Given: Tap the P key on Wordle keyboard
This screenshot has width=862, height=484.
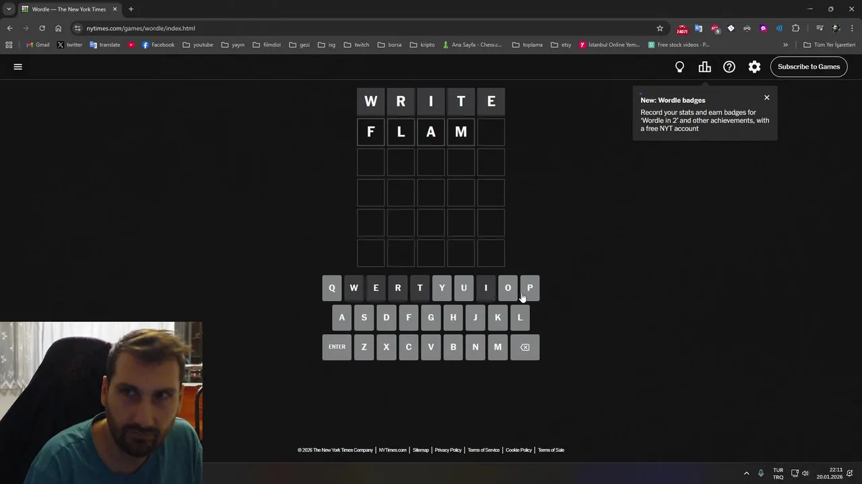Looking at the screenshot, I should coord(530,288).
